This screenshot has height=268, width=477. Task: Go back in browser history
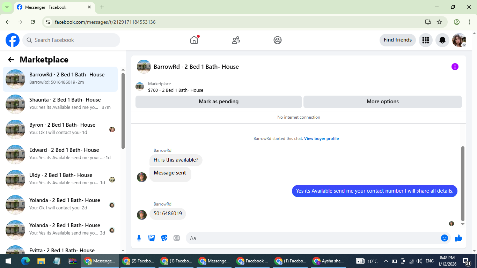point(8,22)
